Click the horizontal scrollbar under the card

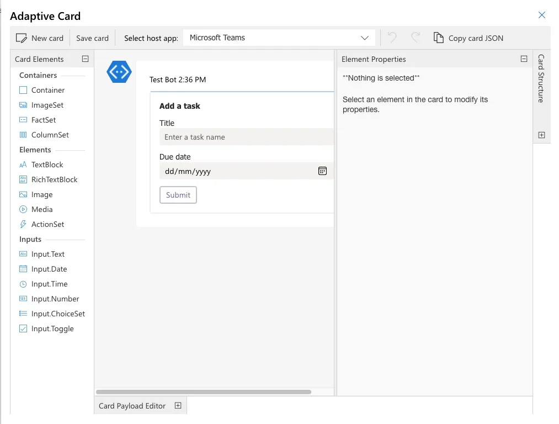pyautogui.click(x=204, y=392)
